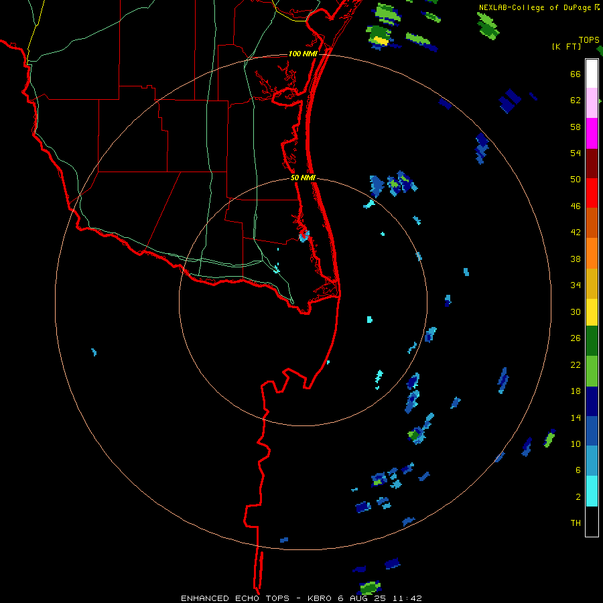Click the bright red 46 K FT legend swatch
603x603 pixels.
(x=592, y=193)
